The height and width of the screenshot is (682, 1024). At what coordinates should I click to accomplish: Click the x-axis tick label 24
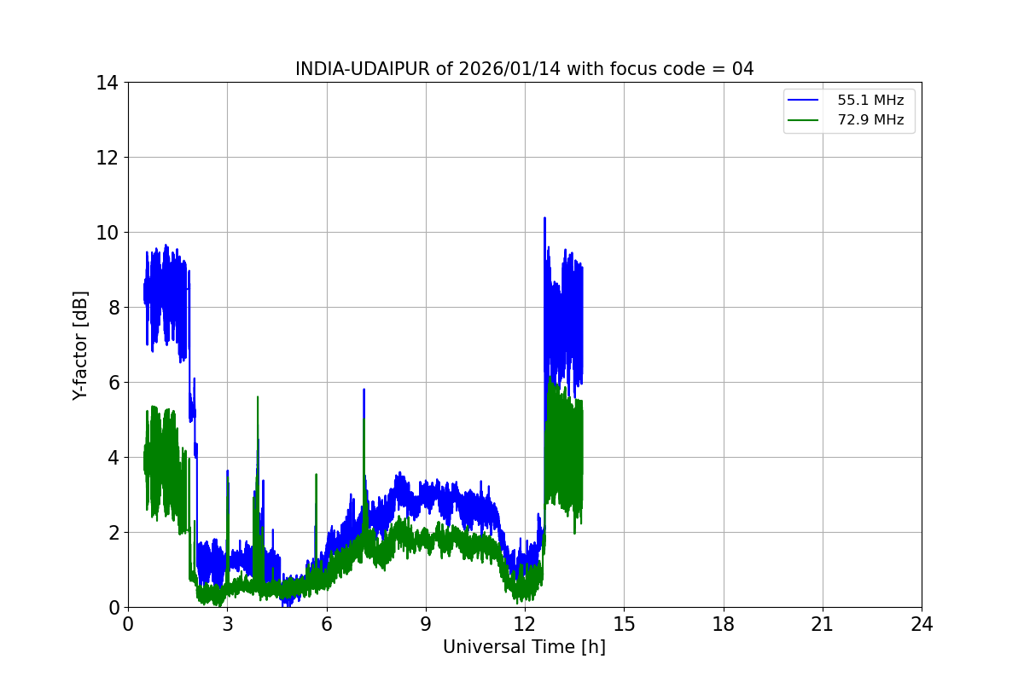922,624
